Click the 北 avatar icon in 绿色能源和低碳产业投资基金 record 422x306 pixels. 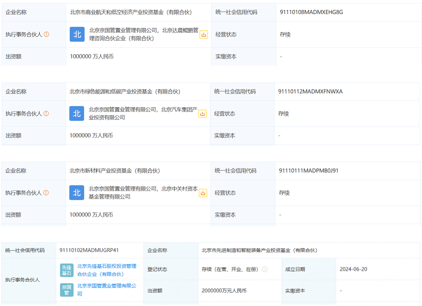(x=77, y=114)
